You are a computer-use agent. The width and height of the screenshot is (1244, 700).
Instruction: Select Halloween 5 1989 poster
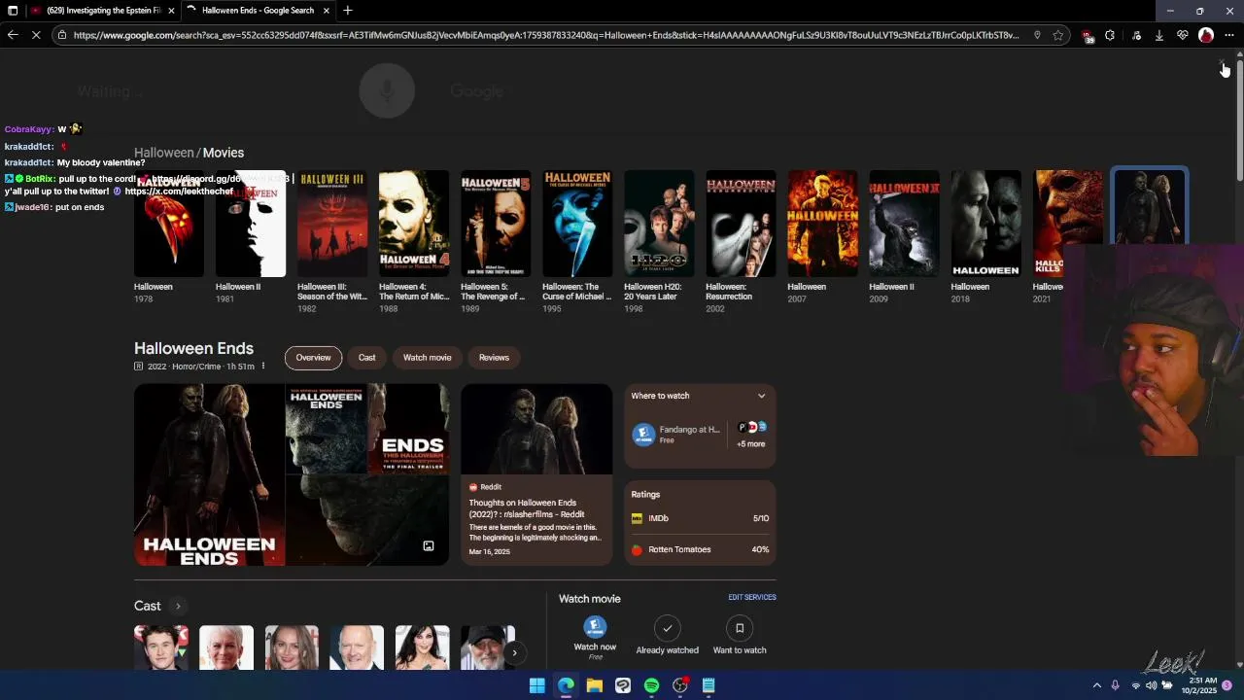pos(496,224)
